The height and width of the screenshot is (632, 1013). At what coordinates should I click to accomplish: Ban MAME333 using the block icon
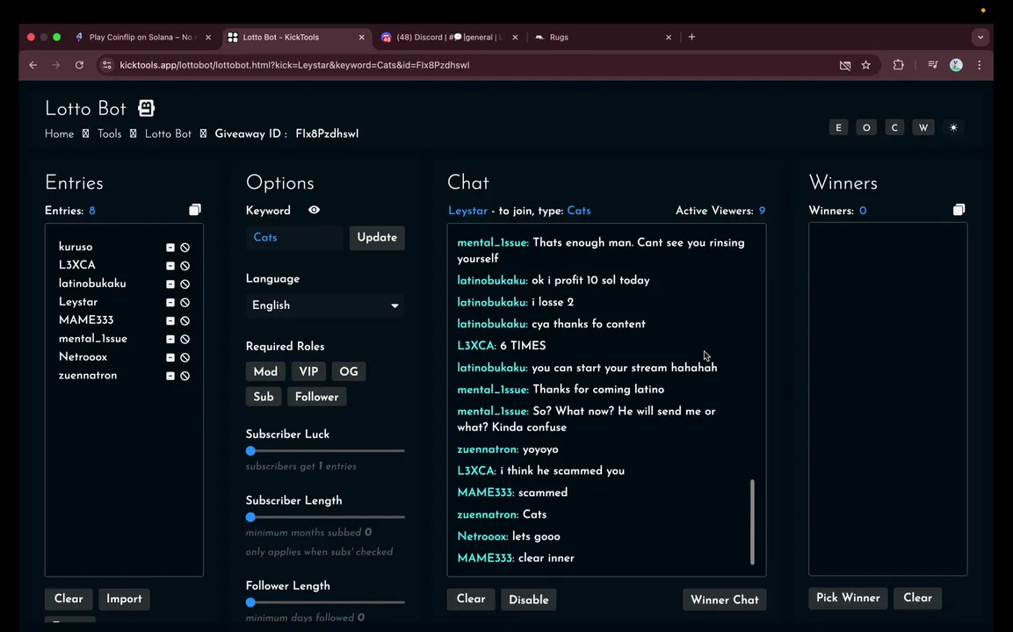pyautogui.click(x=185, y=321)
